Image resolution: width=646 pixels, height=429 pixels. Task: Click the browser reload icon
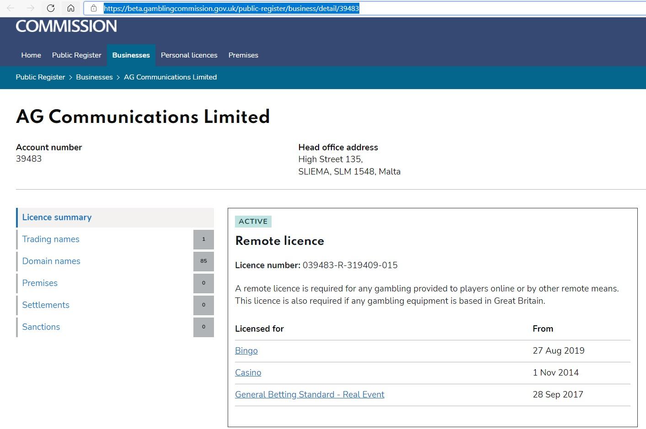tap(51, 8)
